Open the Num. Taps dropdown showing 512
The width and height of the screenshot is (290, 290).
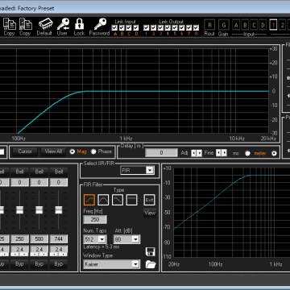pyautogui.click(x=95, y=239)
